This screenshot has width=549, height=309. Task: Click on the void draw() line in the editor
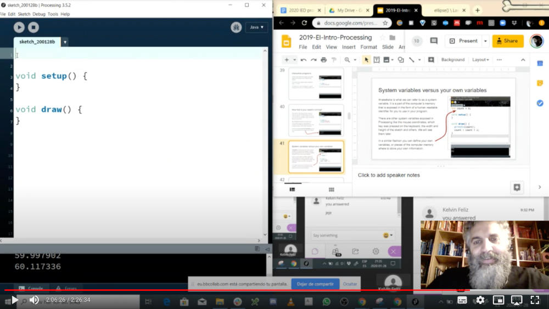coord(49,110)
